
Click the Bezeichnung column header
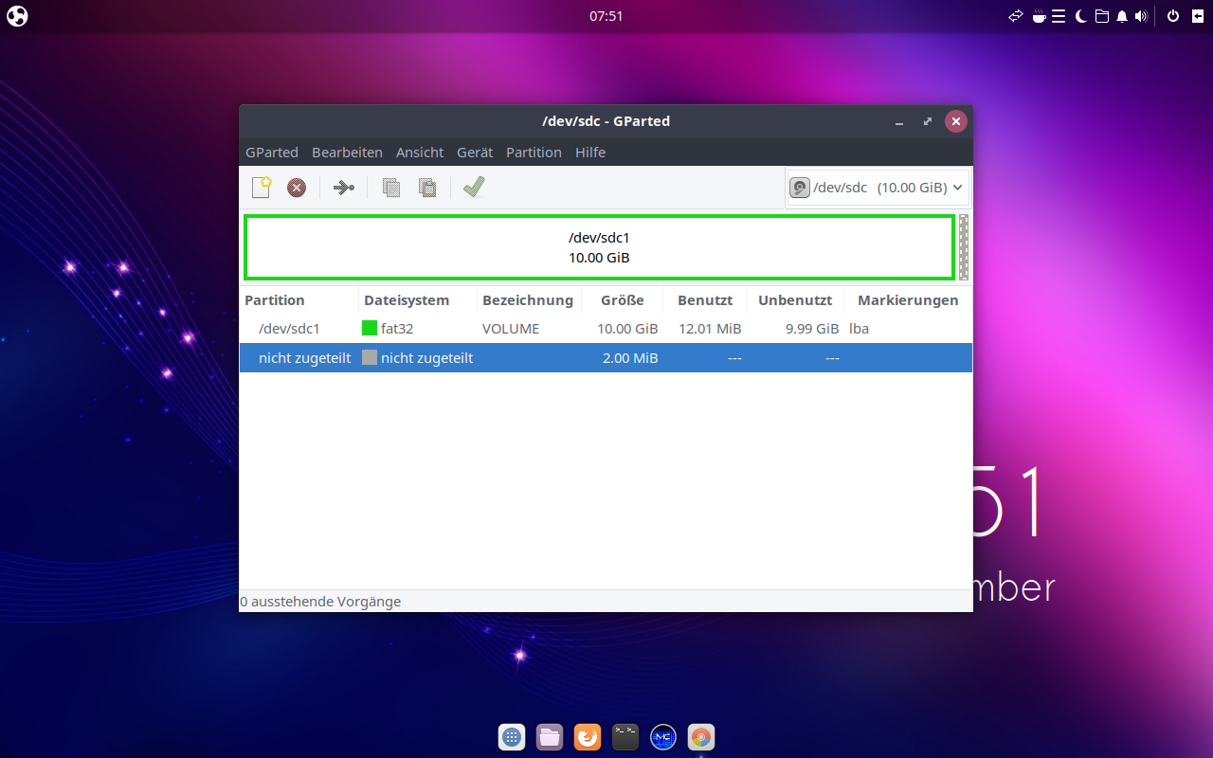[x=528, y=300]
